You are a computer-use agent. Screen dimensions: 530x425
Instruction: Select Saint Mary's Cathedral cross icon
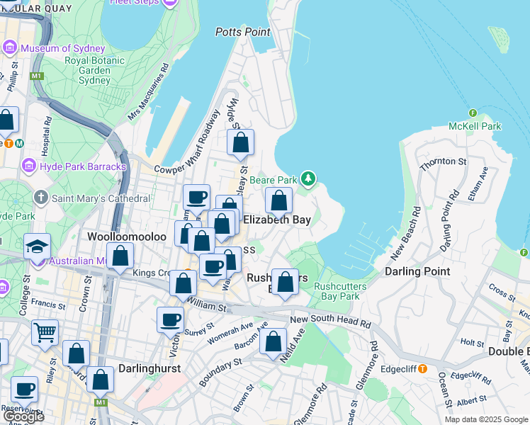click(41, 198)
